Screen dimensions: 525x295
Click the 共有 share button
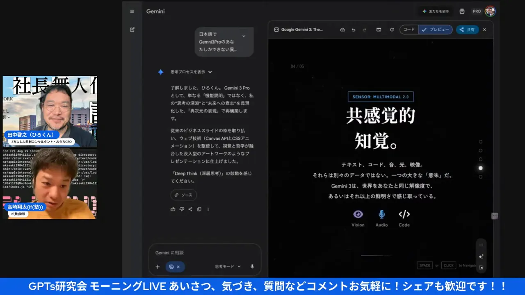click(x=467, y=29)
